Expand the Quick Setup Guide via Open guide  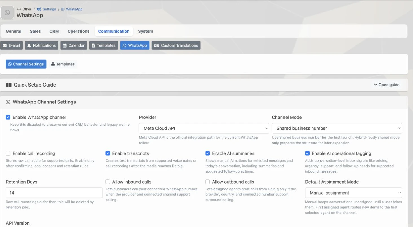pyautogui.click(x=387, y=85)
